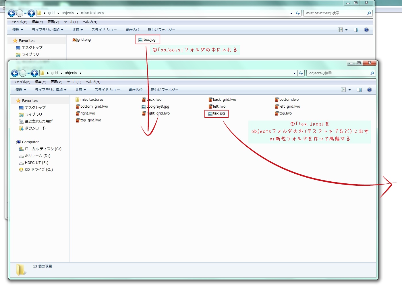Select tex.jpg icon in objects window
Image resolution: width=402 pixels, height=287 pixels.
pos(210,114)
